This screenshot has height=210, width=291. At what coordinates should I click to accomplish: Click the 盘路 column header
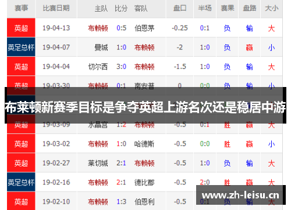[250, 8]
